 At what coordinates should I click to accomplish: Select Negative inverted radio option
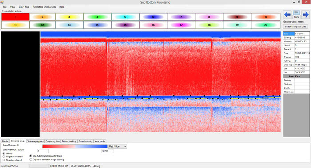13,157
